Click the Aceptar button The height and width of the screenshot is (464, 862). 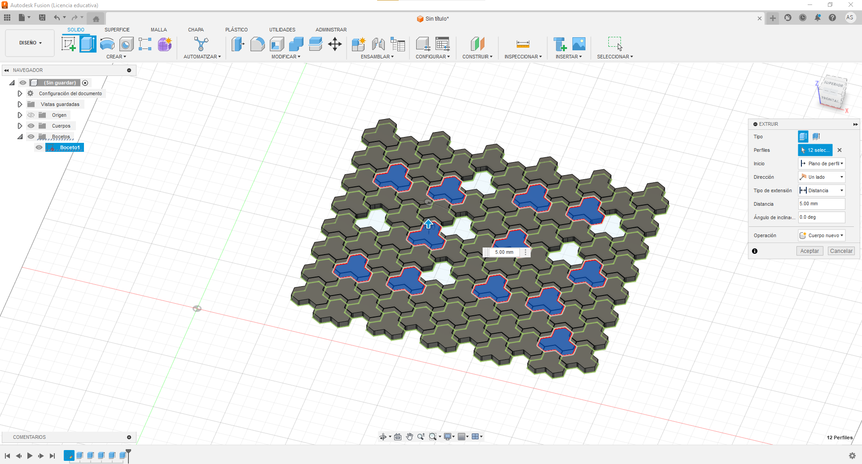point(809,251)
